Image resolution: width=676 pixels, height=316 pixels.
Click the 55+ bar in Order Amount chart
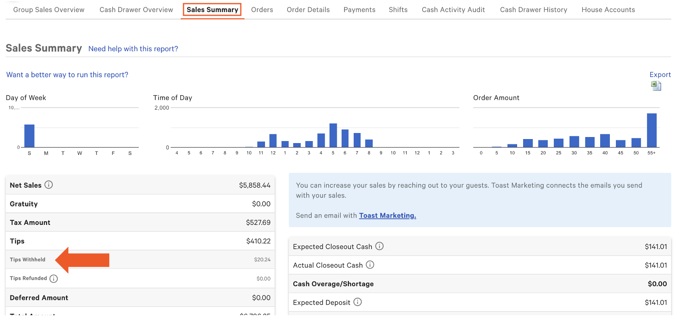(651, 130)
